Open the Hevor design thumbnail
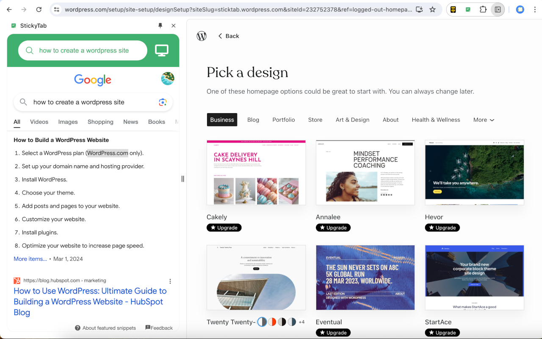 [x=475, y=172]
